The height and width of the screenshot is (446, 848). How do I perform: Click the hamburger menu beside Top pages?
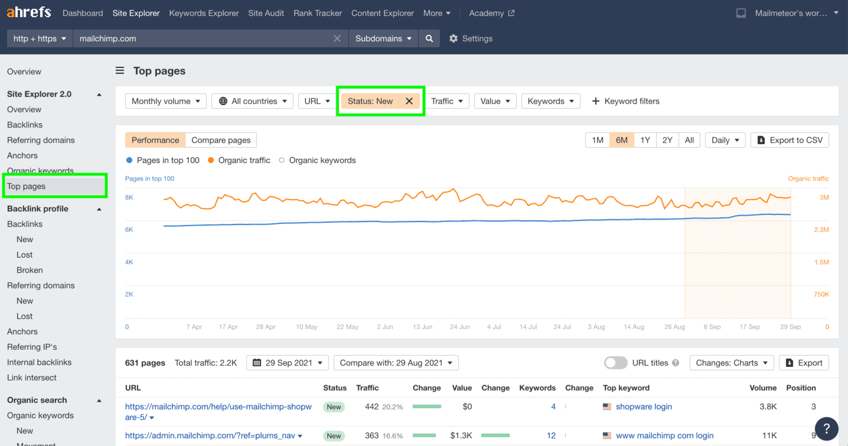tap(120, 71)
